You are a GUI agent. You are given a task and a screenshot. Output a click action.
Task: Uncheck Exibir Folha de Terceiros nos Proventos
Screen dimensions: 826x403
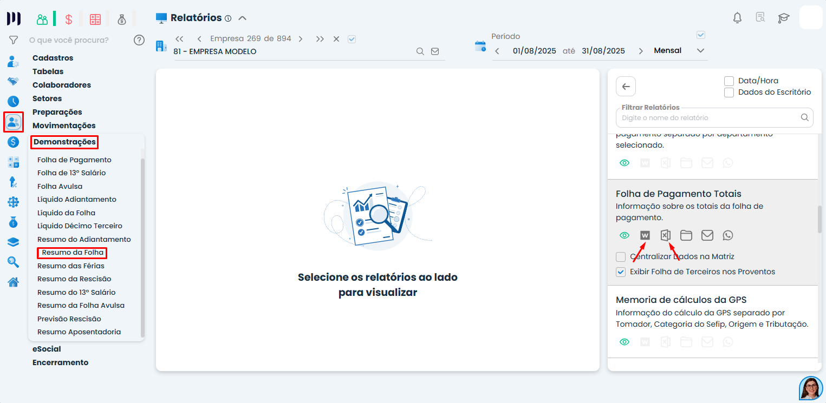[x=620, y=272]
